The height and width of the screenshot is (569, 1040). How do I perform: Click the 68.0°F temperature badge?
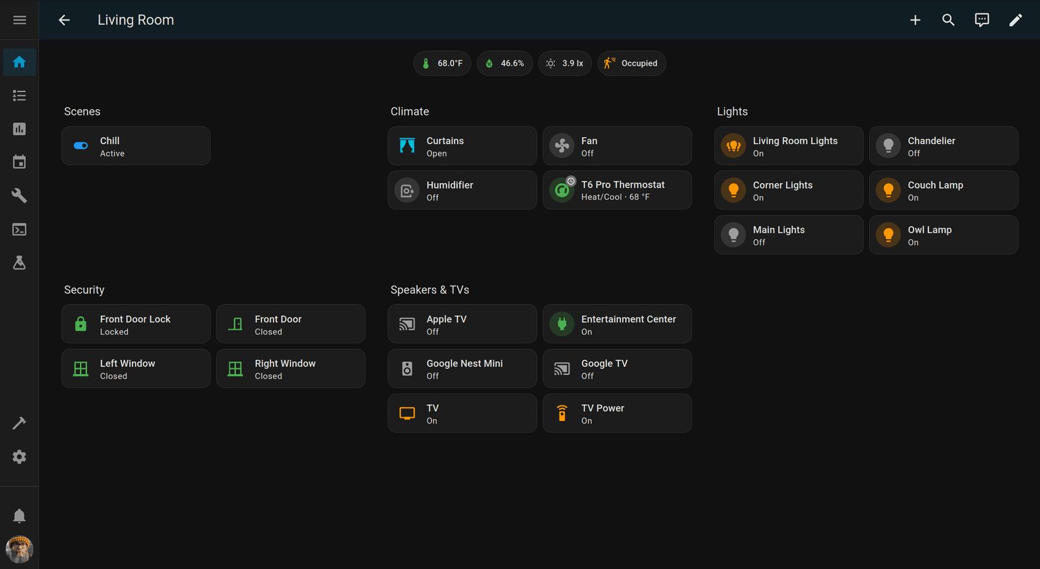(x=442, y=64)
